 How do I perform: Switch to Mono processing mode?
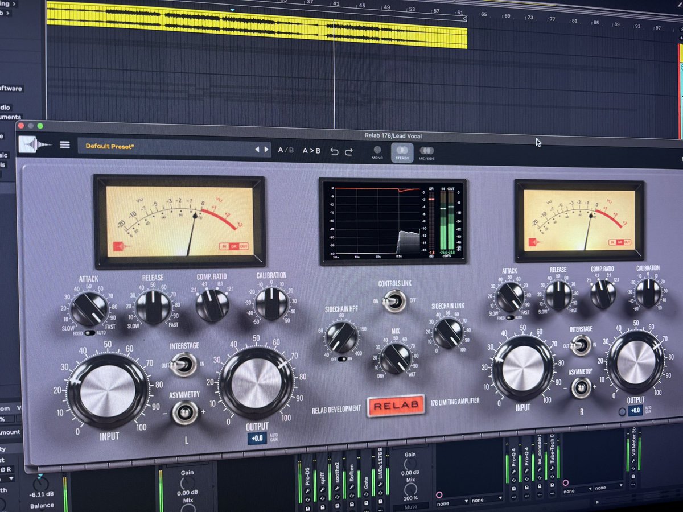point(377,152)
